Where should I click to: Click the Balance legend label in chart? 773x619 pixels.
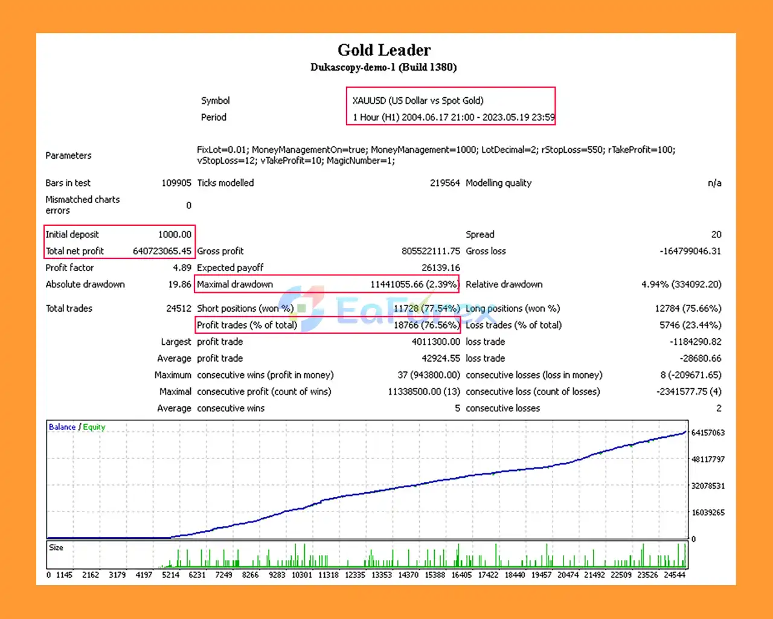pos(62,427)
